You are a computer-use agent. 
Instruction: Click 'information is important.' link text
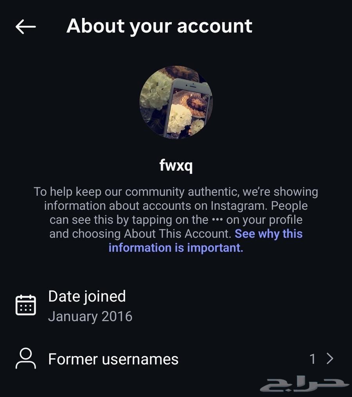tap(176, 248)
